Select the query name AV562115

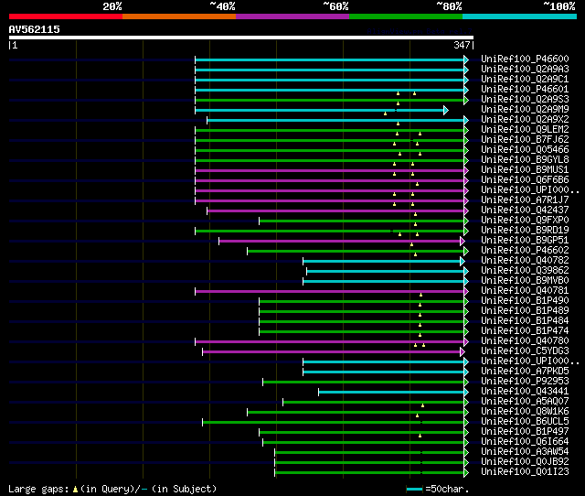[x=35, y=29]
